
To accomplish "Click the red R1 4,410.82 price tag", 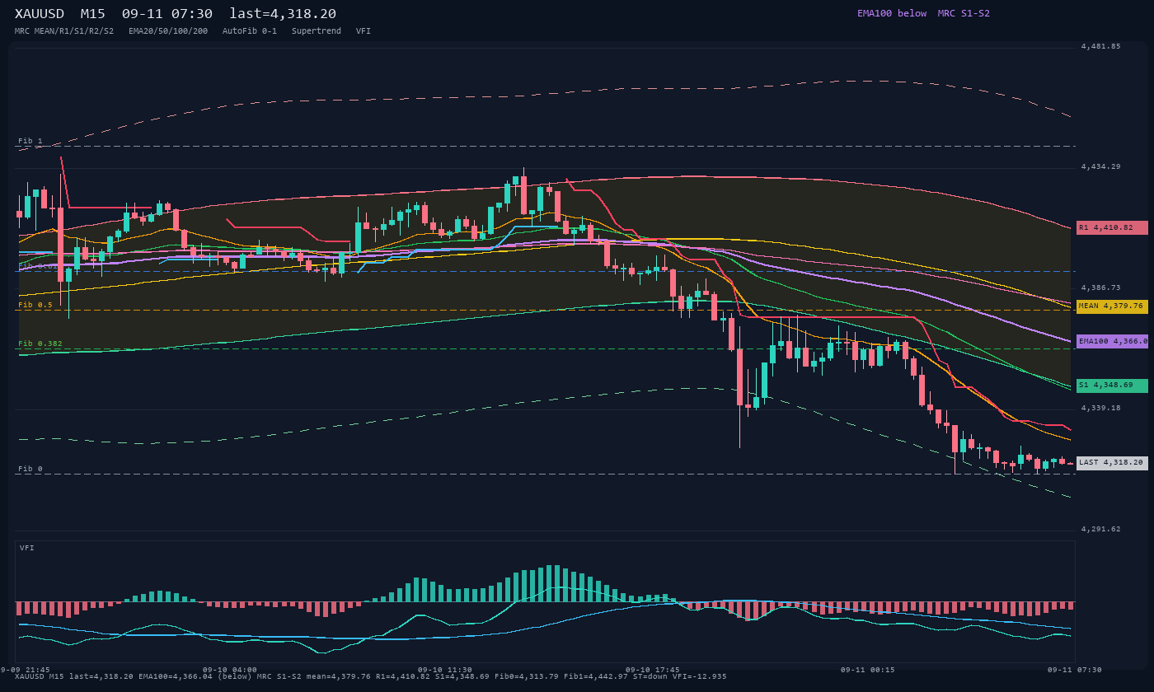I will [x=1112, y=227].
